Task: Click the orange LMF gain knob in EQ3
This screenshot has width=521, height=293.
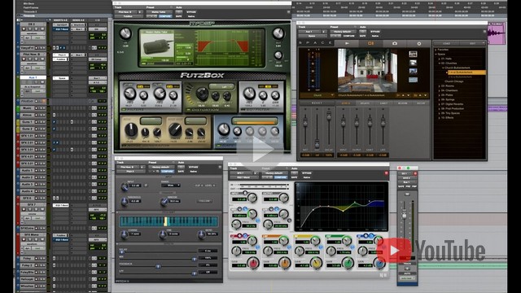Action: (x=284, y=263)
